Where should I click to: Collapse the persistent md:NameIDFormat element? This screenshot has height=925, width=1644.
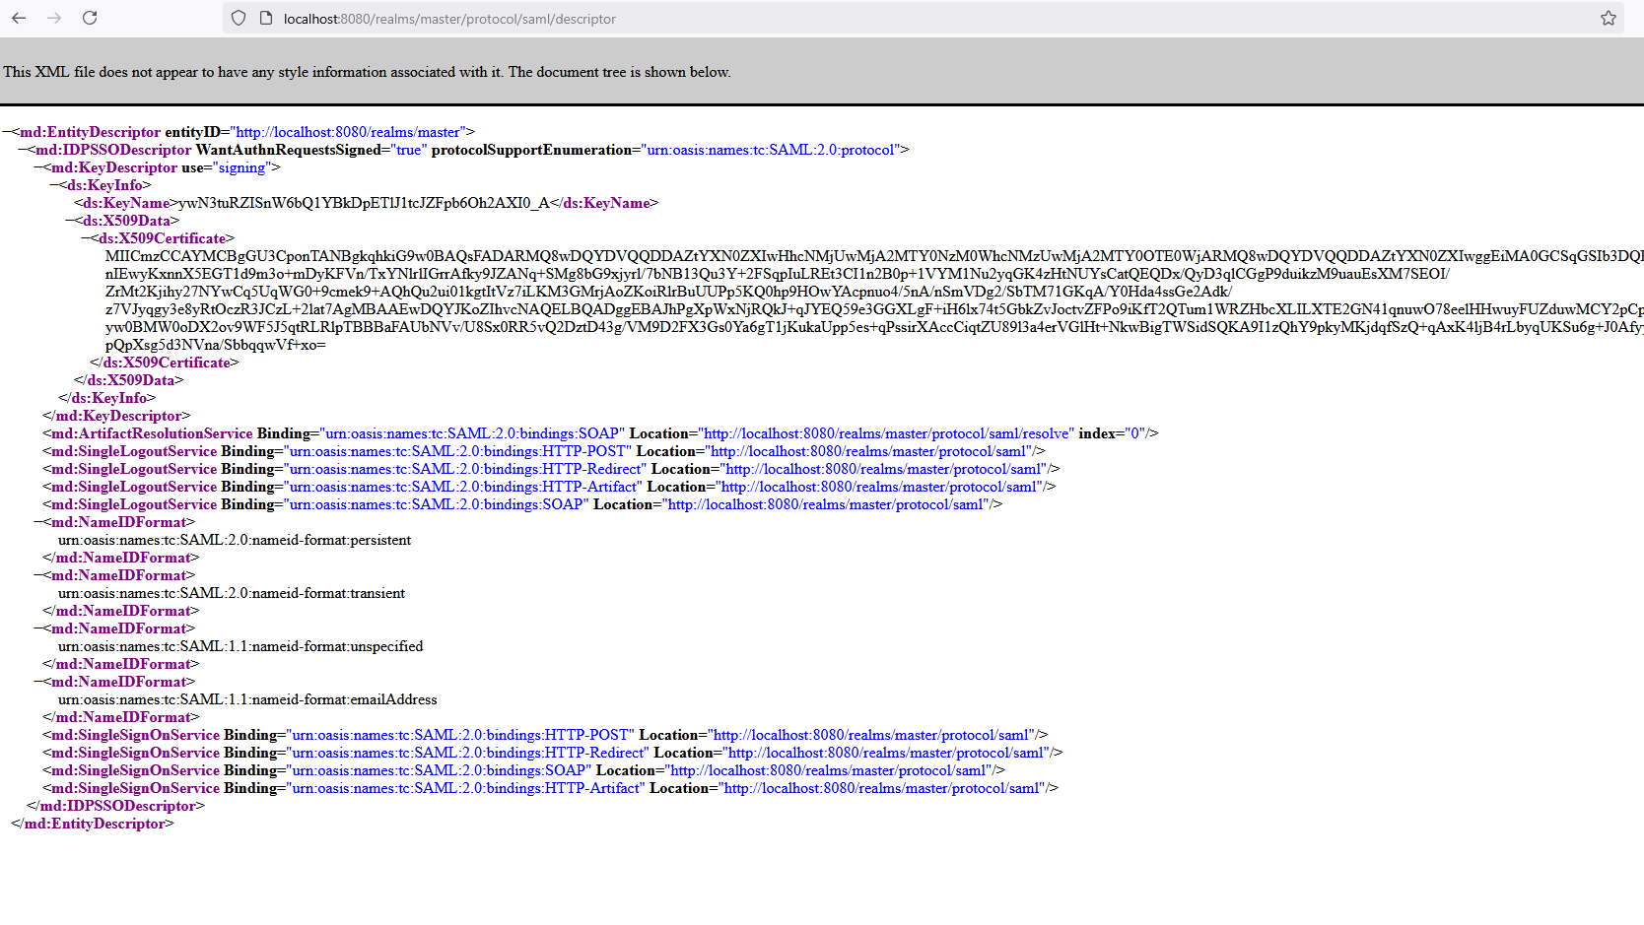click(x=37, y=521)
